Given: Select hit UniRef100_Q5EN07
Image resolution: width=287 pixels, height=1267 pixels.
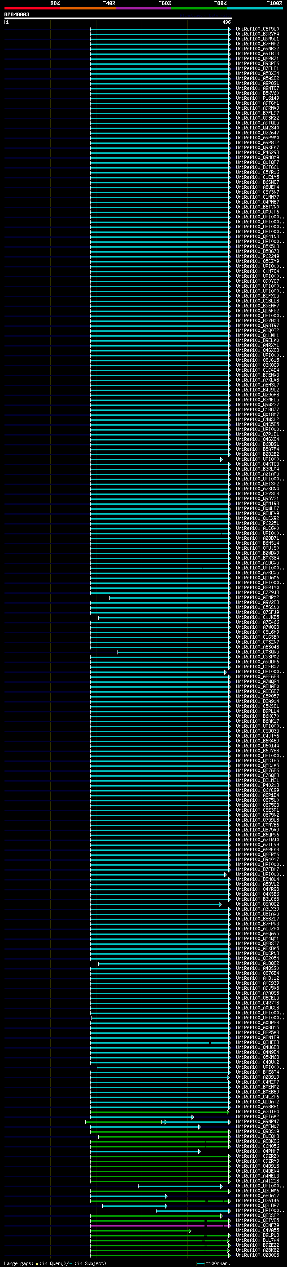Looking at the screenshot, I should [x=257, y=1127].
